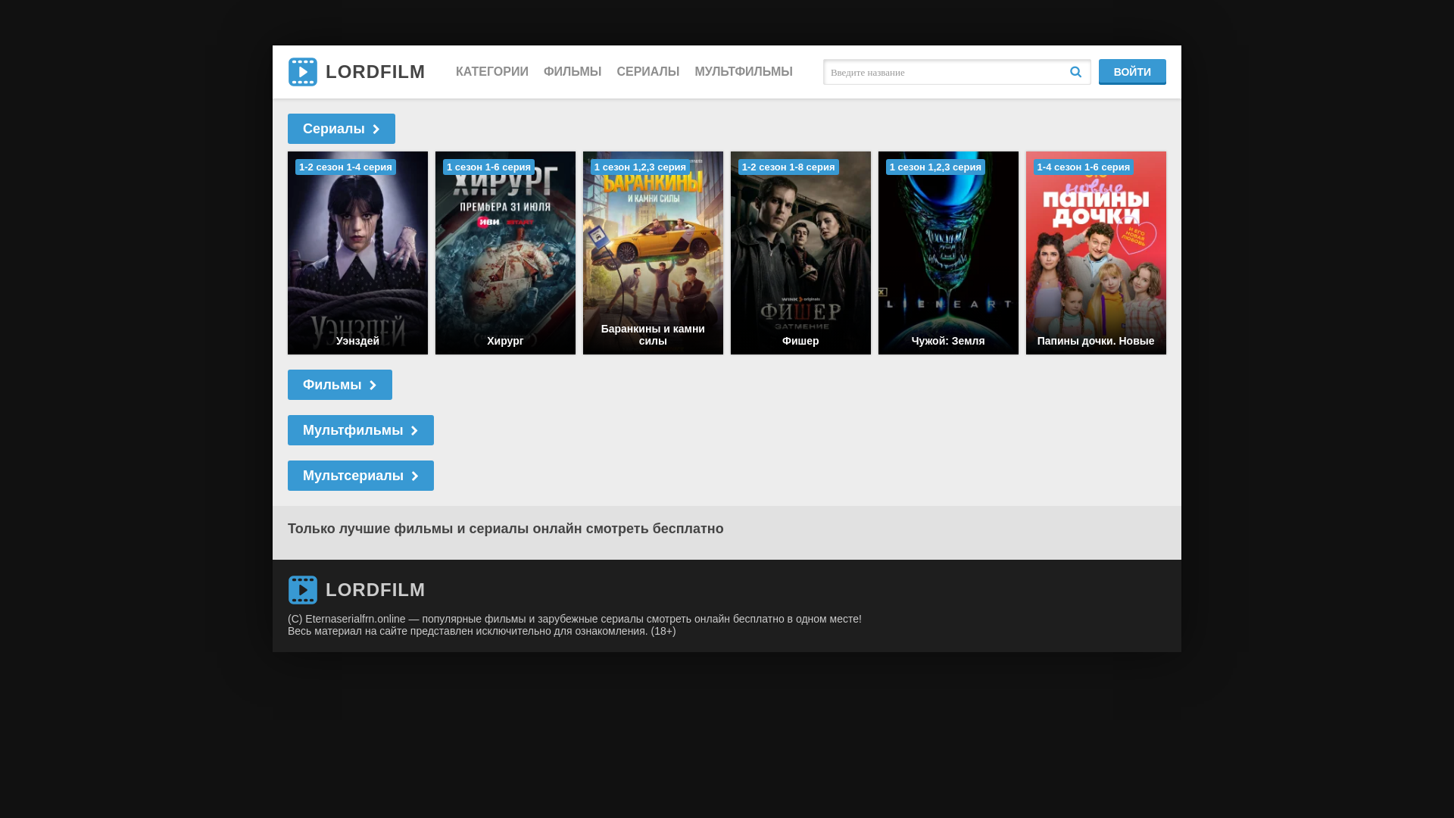Open the Папины дочки. Новые poster
Image resolution: width=1454 pixels, height=818 pixels.
tap(1096, 253)
